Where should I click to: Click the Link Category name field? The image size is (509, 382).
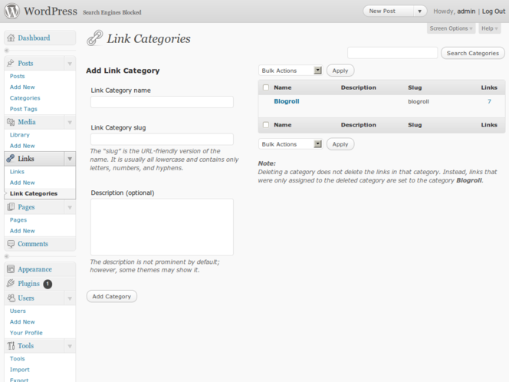coord(162,102)
